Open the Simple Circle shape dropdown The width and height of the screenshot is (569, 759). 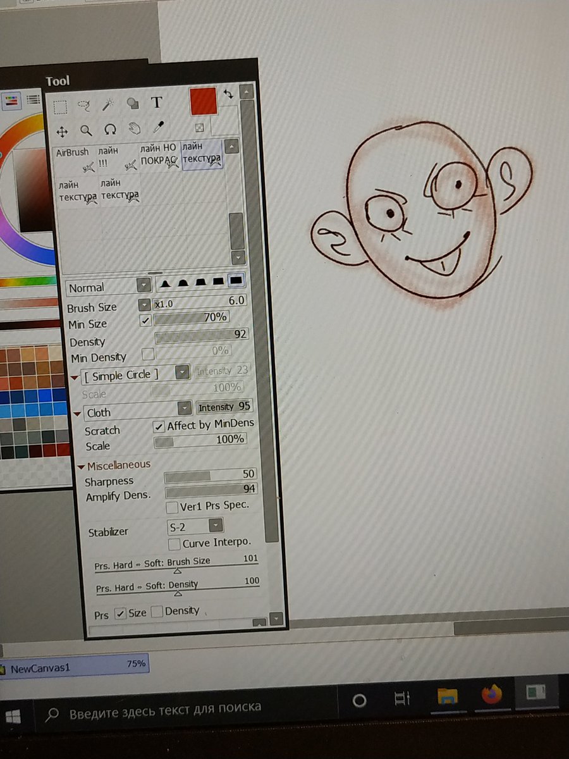coord(183,372)
